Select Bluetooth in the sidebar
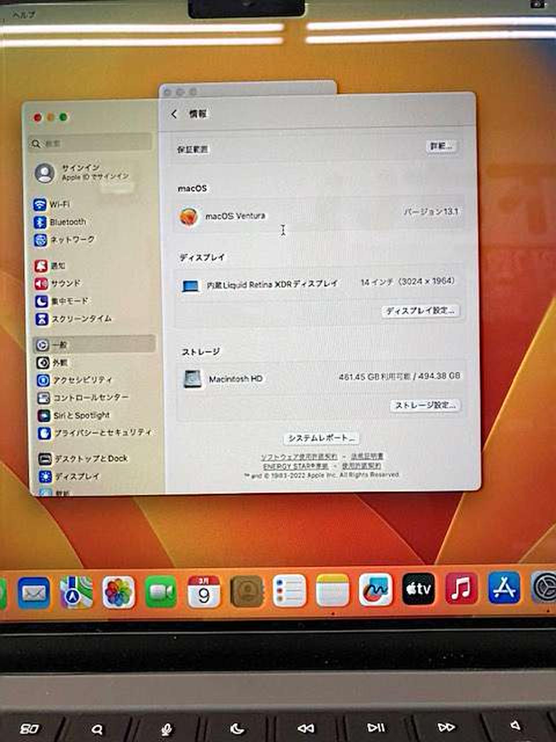Viewport: 556px width, 742px height. (x=67, y=222)
